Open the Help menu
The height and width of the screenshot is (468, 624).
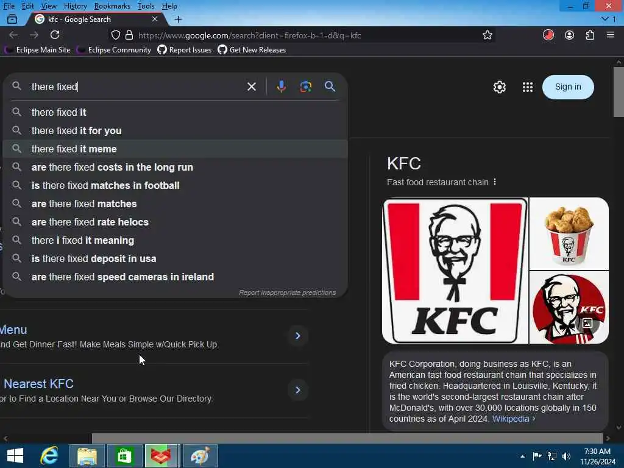[169, 6]
